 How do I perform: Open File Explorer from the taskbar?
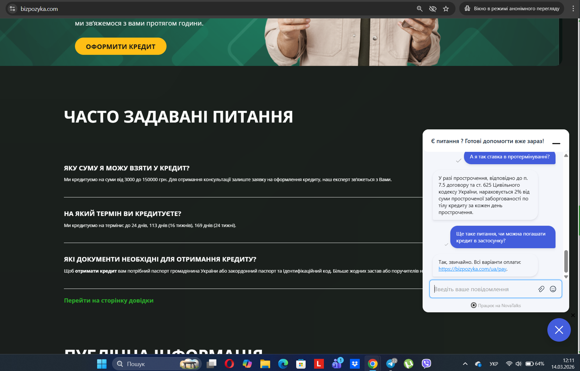pyautogui.click(x=265, y=364)
